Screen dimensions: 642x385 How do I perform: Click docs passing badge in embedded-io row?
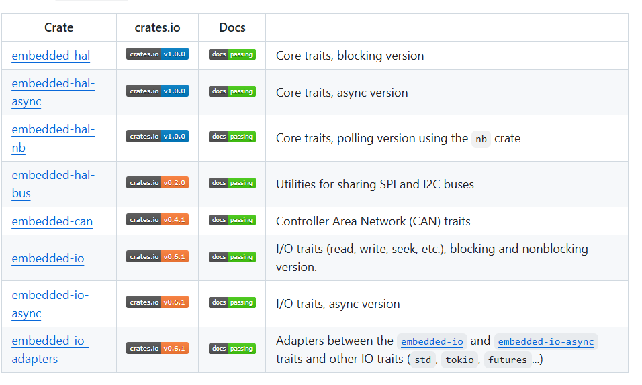coord(232,257)
